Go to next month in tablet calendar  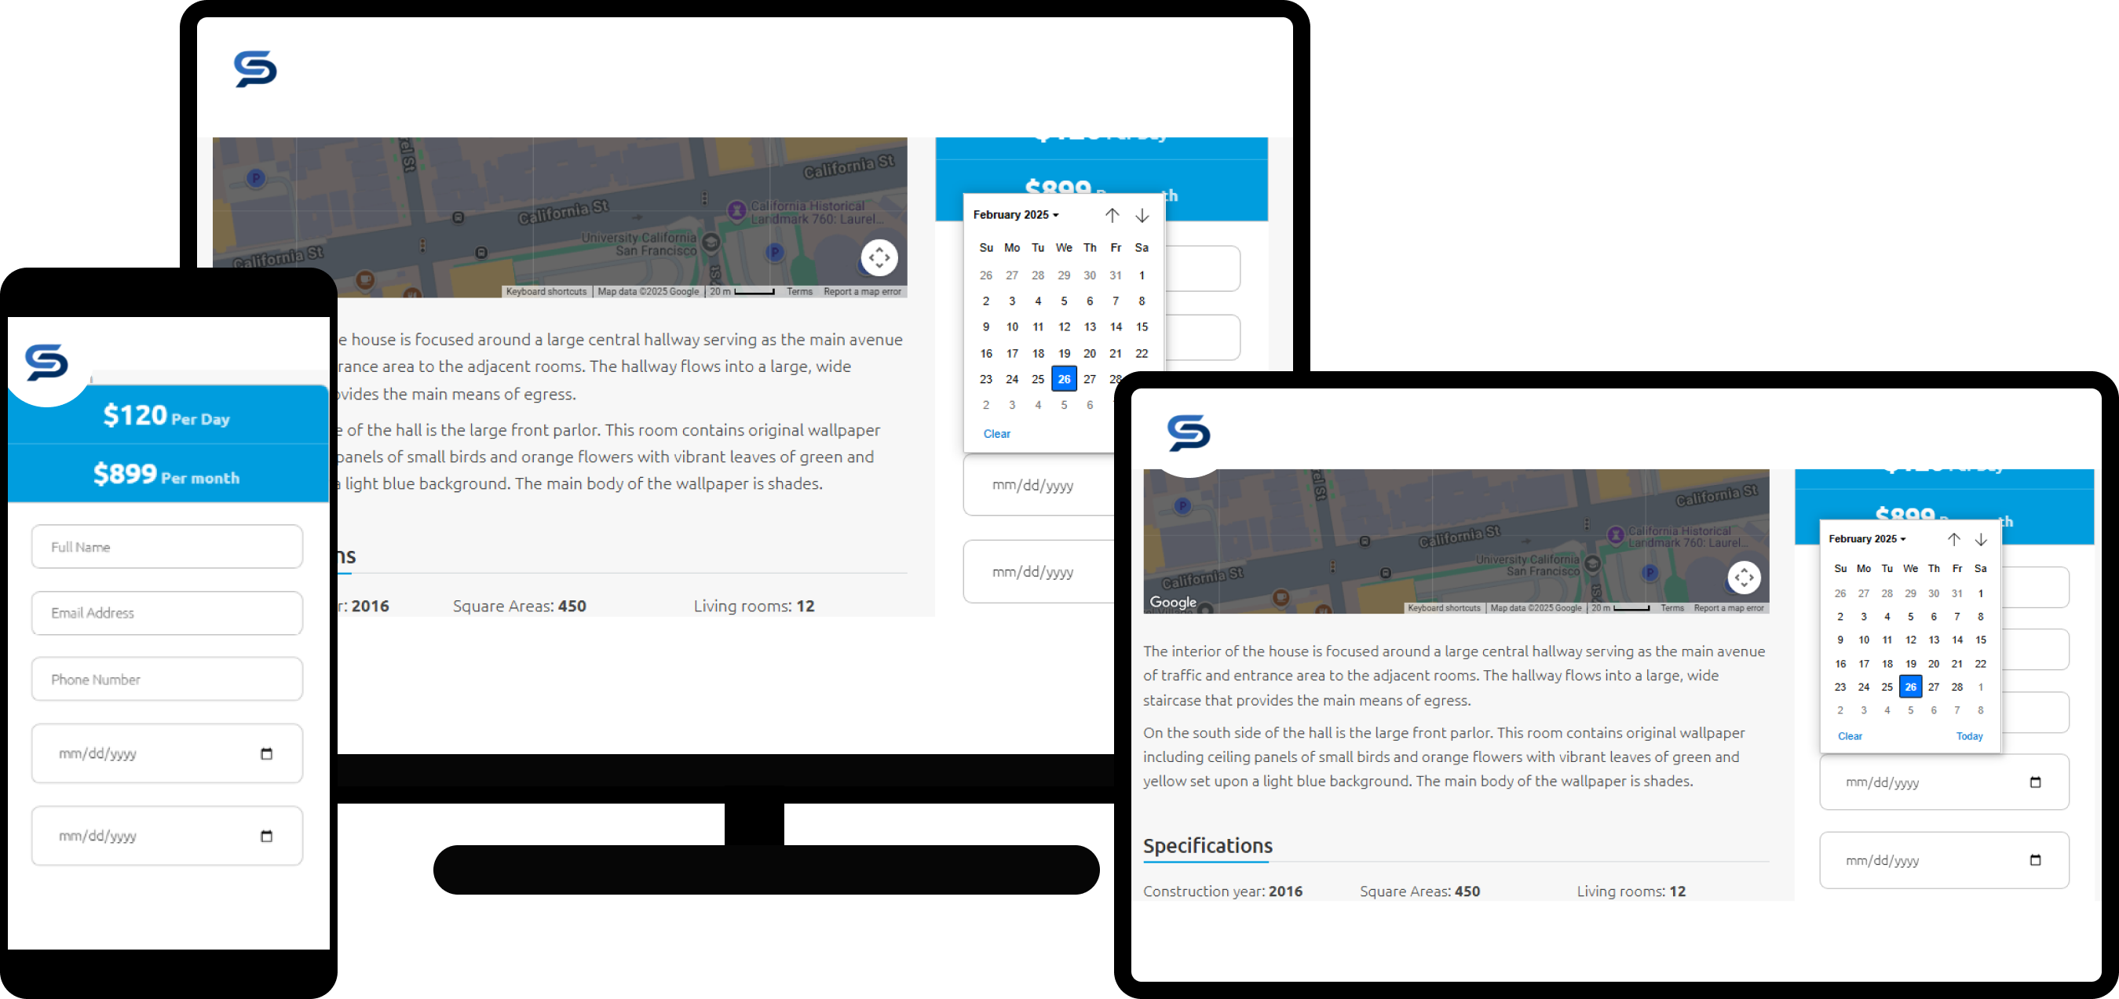[x=1981, y=539]
